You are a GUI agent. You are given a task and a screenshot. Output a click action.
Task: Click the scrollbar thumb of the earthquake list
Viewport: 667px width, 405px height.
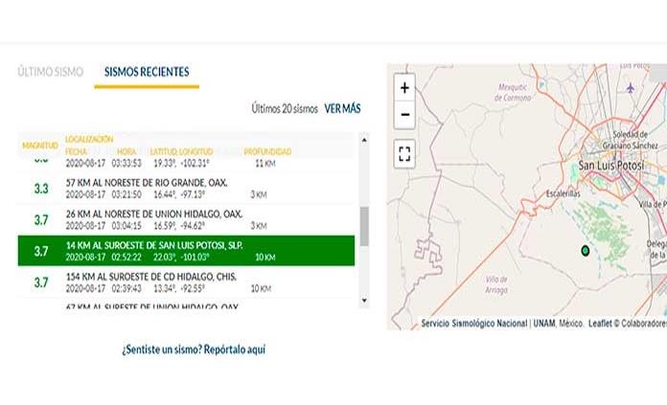(364, 226)
